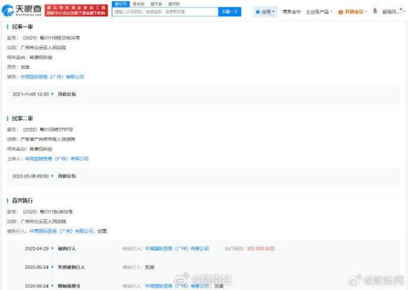Click the crown icon beside 开通会员
Screen dimensions: 408x290
pos(341,12)
